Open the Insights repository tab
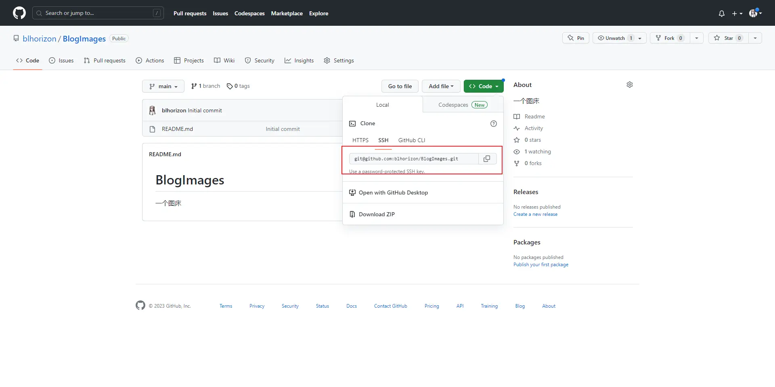 (x=299, y=60)
